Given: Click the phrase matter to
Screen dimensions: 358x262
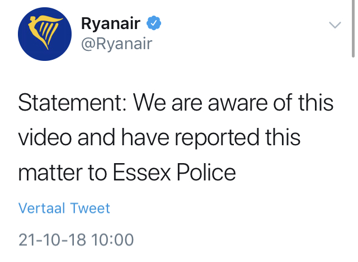Looking at the screenshot, I should (x=63, y=173).
